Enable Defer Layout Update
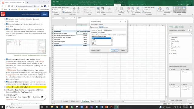Screen dimensions: 194x109 [170, 101]
